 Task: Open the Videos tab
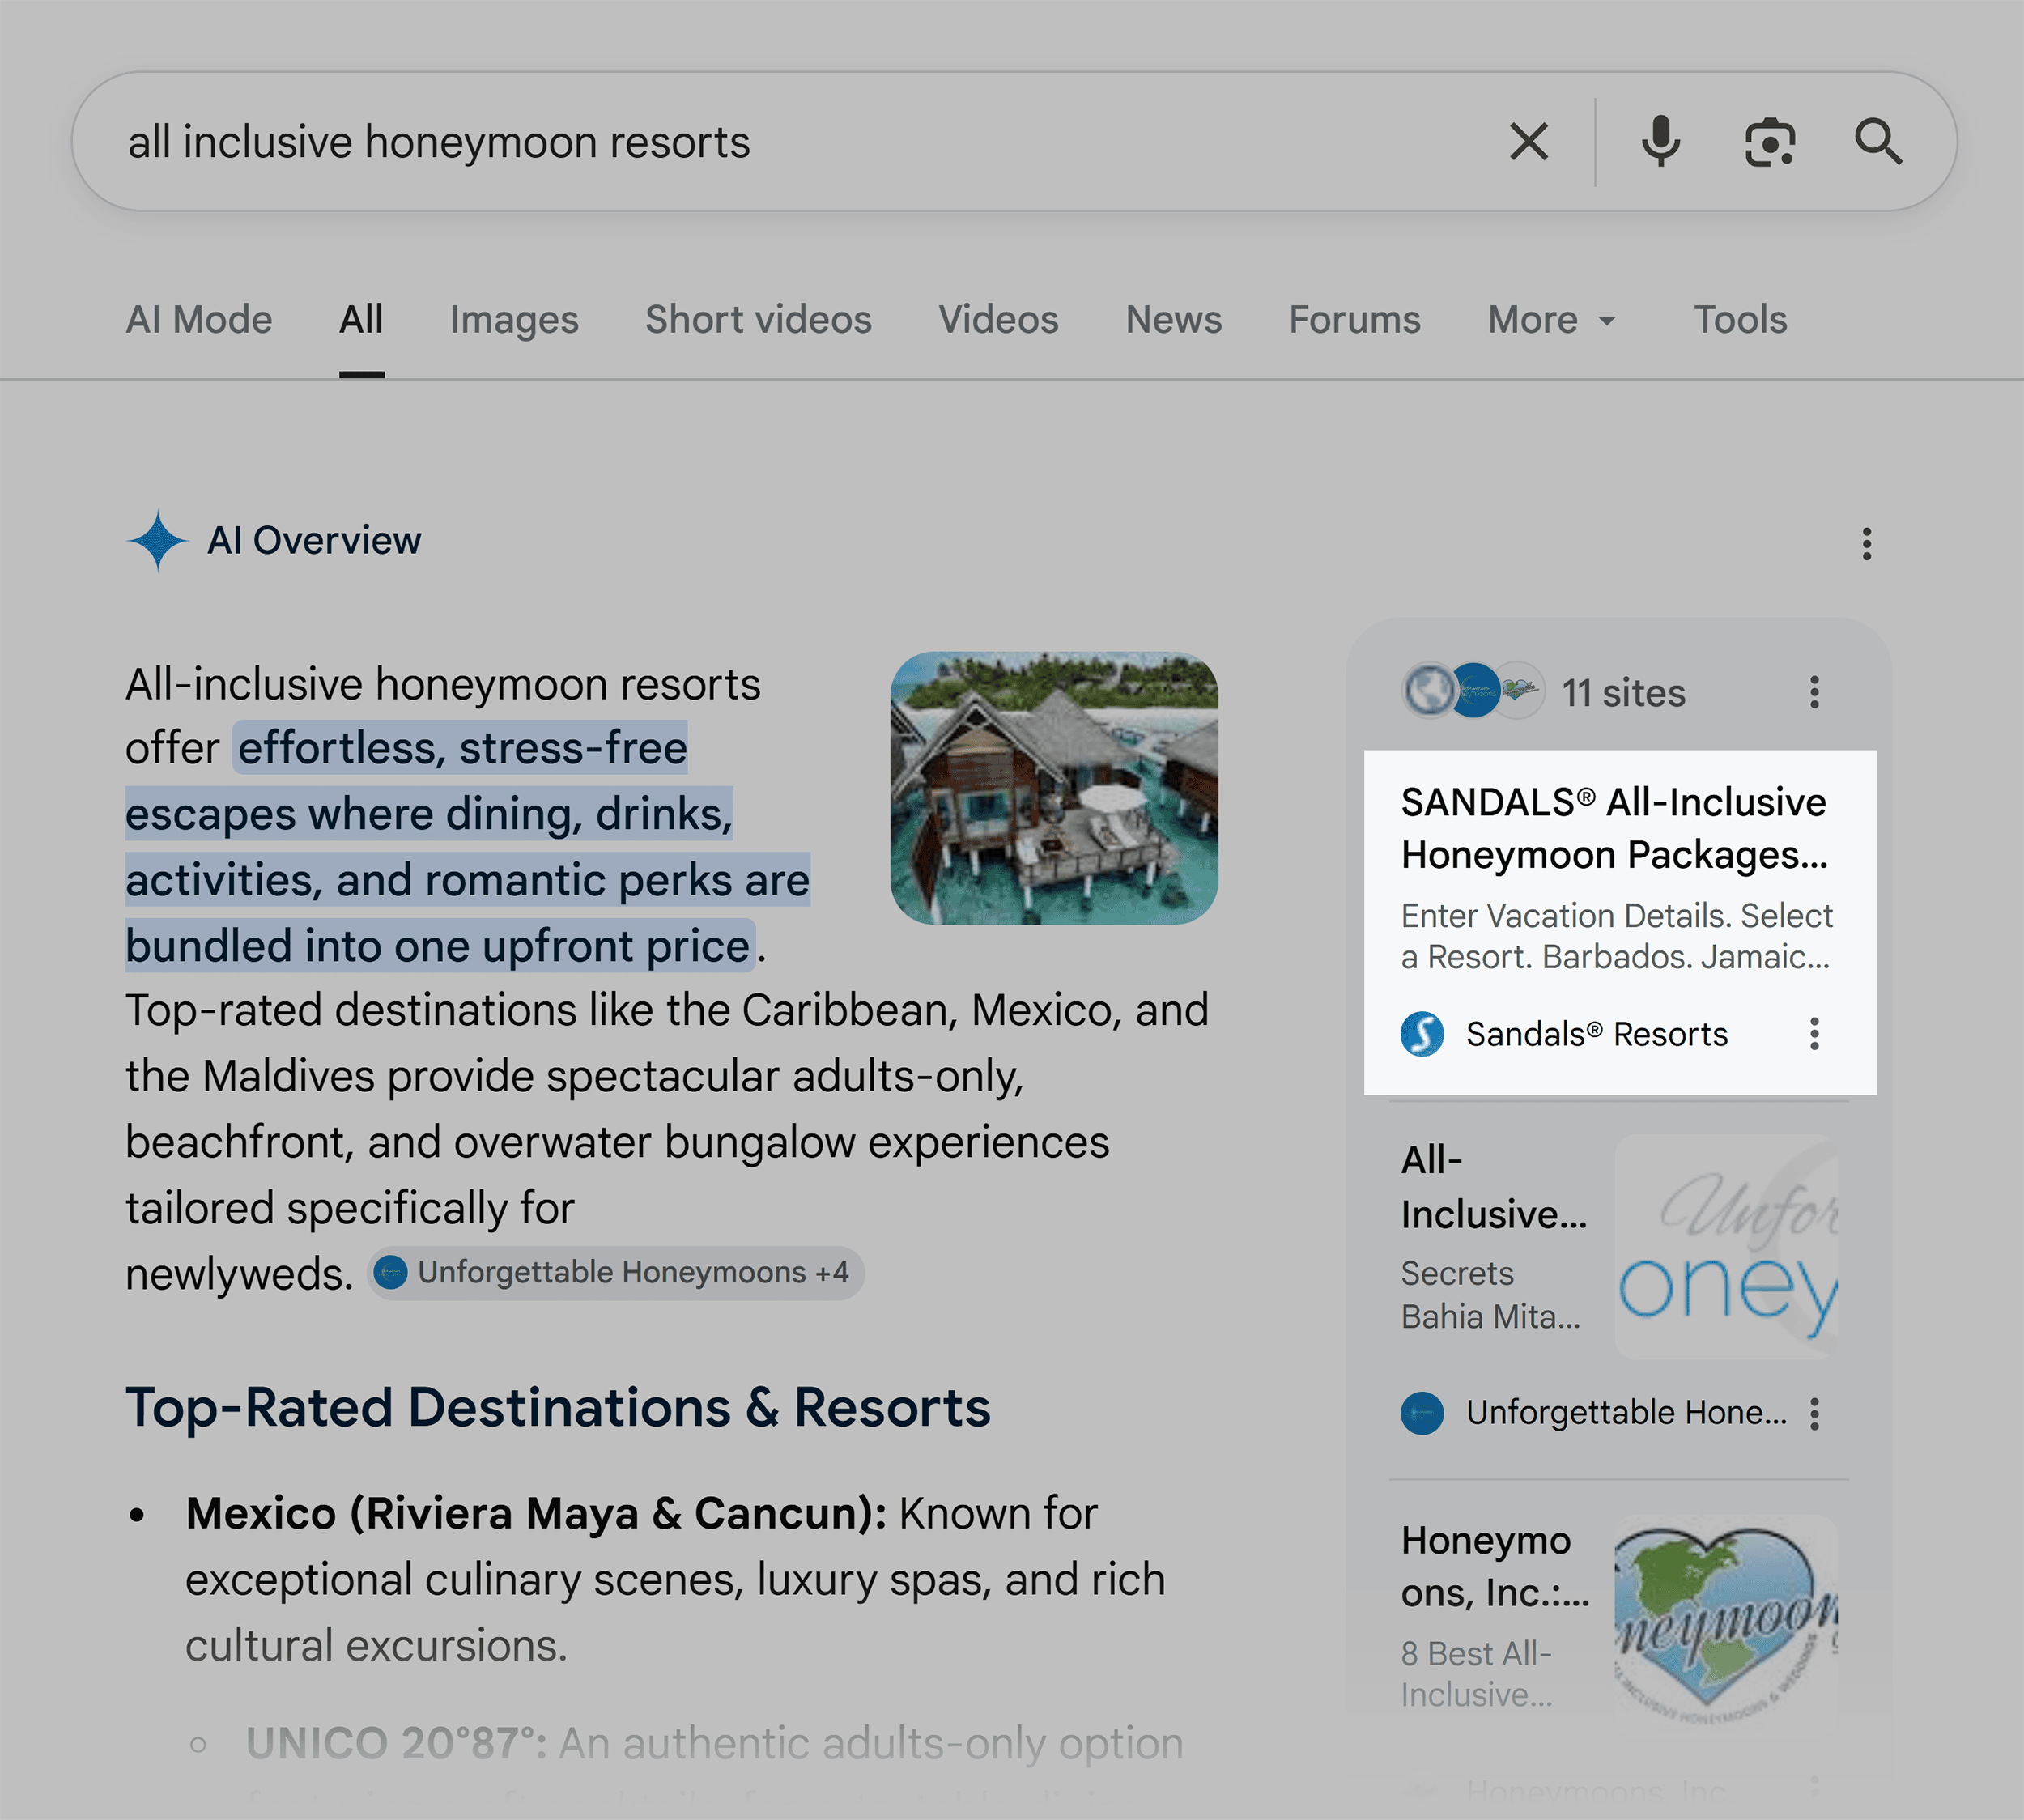[998, 320]
